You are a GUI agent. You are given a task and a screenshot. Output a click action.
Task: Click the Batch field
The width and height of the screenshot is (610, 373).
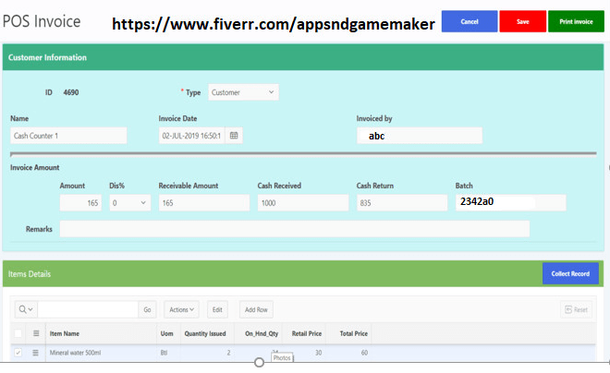coord(511,203)
